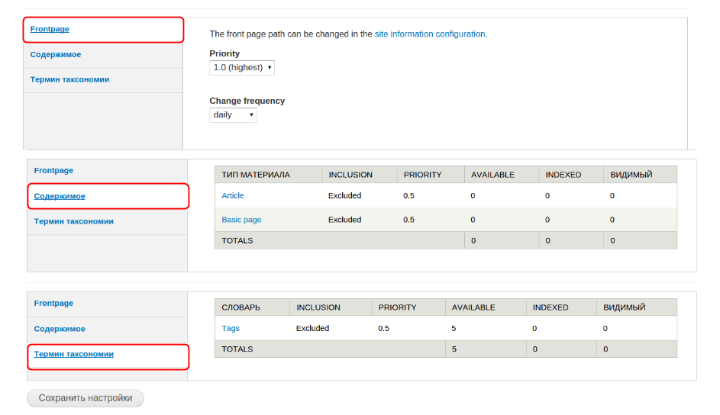Expand the Change frequency dropdown set to daily
Screen dimensions: 720x415
[x=233, y=115]
